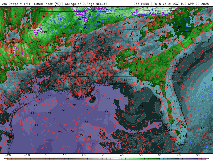
Task: Click the dewpoint value 71 over the Gulf
Action: point(35,105)
